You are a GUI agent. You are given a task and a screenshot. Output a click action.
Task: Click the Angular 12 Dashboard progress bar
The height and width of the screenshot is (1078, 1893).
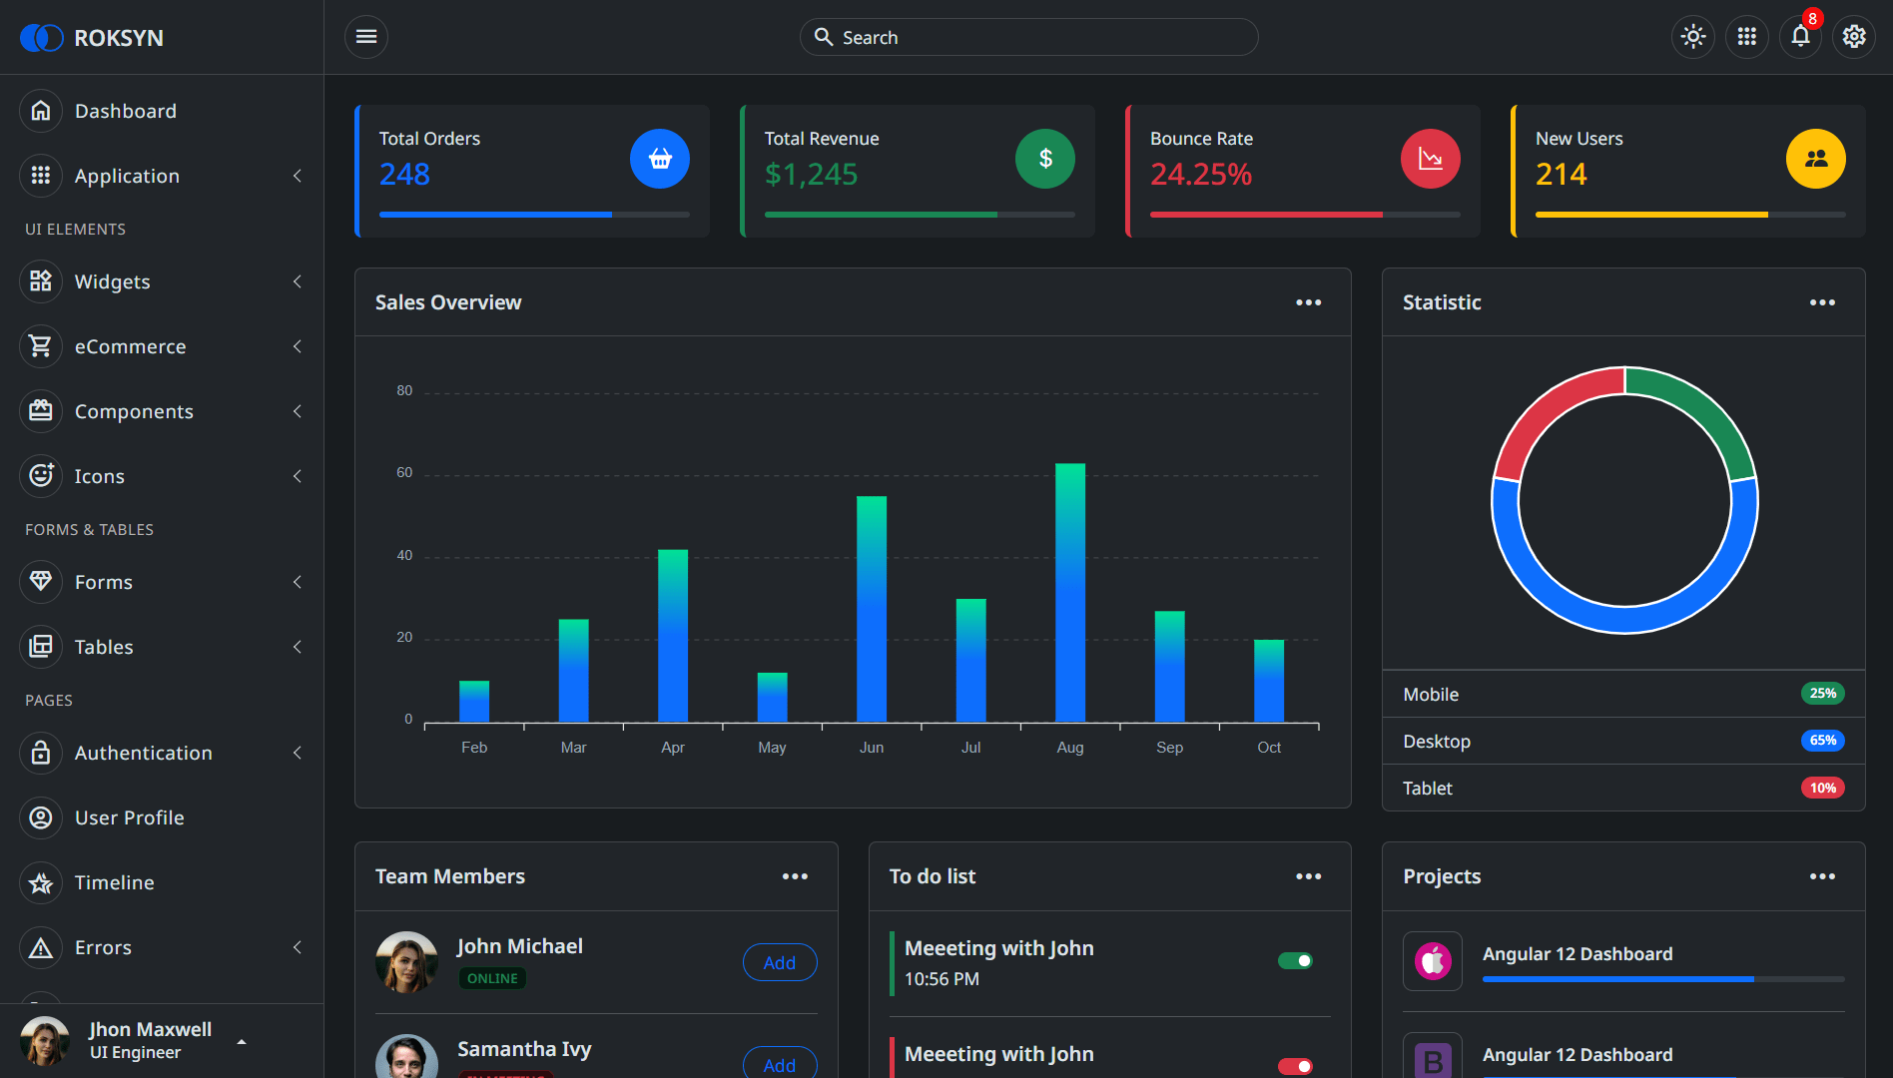1663,980
